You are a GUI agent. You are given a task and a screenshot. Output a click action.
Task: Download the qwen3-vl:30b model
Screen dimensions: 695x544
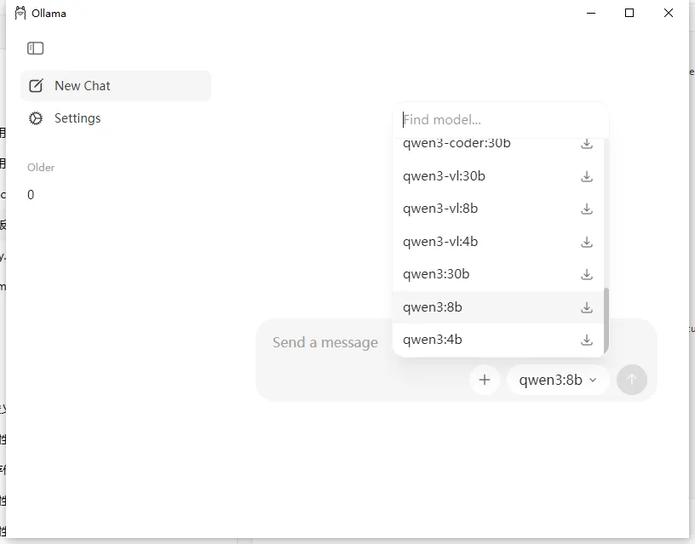pos(586,176)
